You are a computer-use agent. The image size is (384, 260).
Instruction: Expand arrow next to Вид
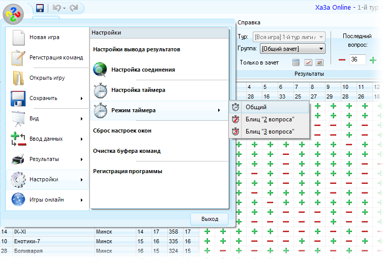tap(81, 119)
